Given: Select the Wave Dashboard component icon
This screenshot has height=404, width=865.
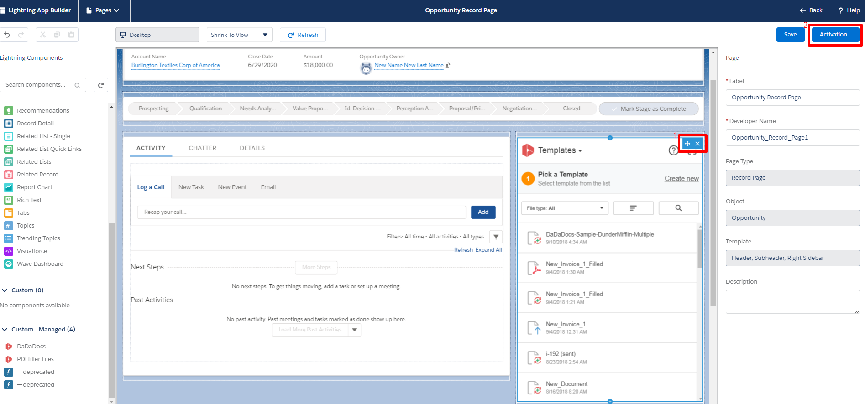Looking at the screenshot, I should pyautogui.click(x=9, y=264).
